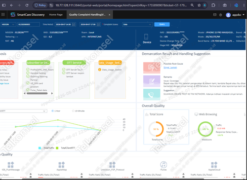Select the OTT Service diagnosis header
Screen dimensions: 247x180
click(74, 63)
